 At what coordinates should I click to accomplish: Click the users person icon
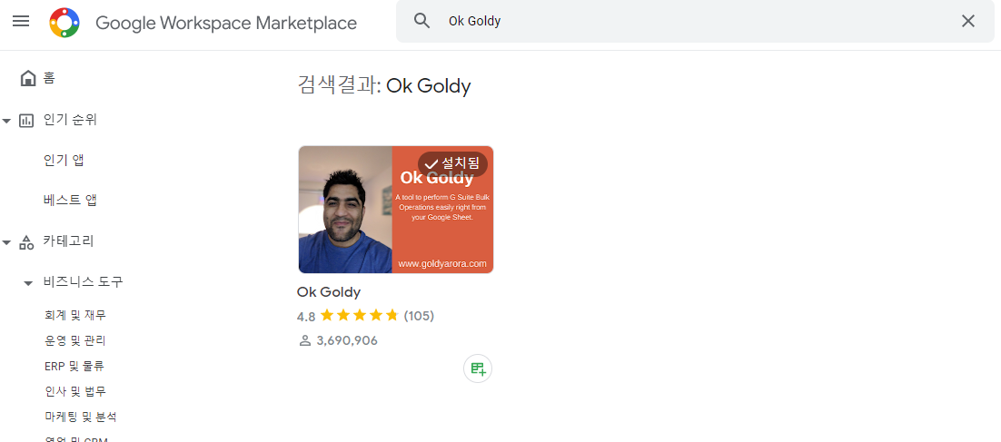tap(304, 340)
